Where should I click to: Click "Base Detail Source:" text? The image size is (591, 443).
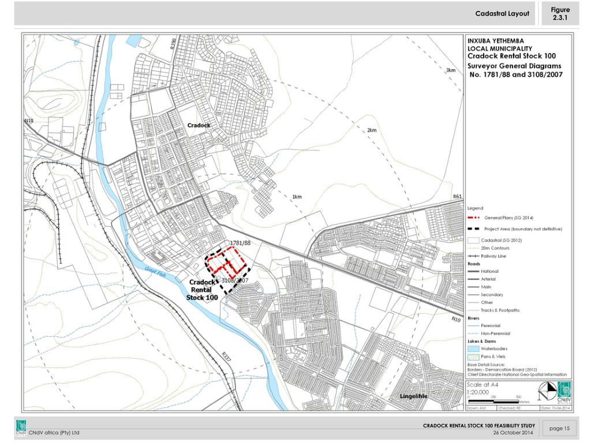click(x=486, y=365)
